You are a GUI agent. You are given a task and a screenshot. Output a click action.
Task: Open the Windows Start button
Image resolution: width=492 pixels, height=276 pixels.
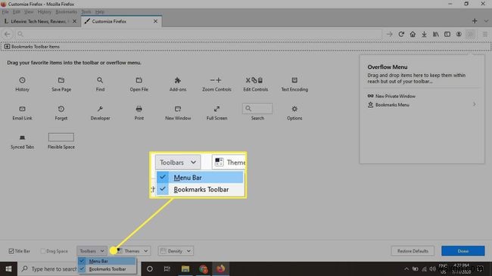click(x=8, y=269)
